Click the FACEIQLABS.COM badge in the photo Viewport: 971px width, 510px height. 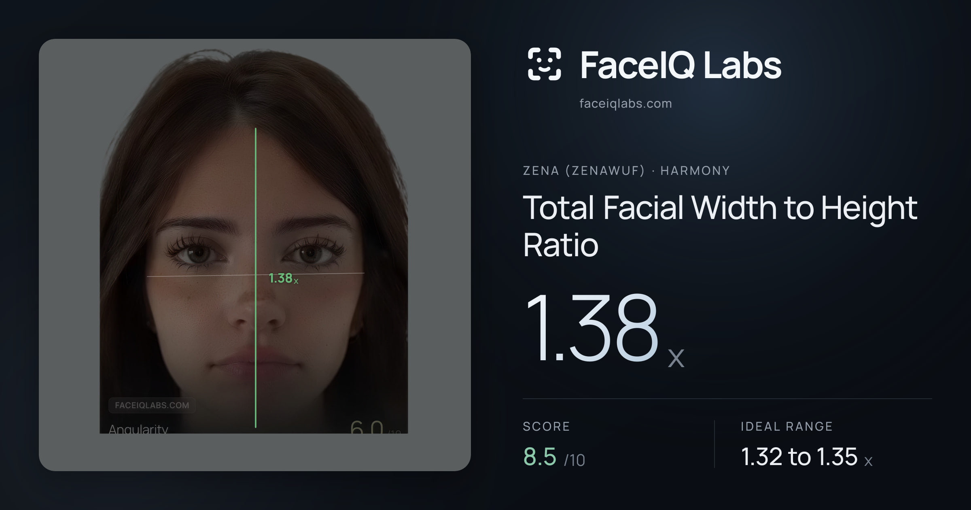tap(152, 405)
